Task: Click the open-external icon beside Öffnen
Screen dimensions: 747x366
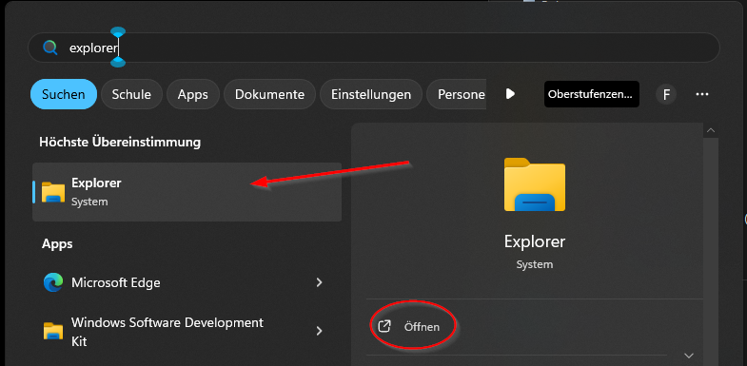Action: pos(384,326)
